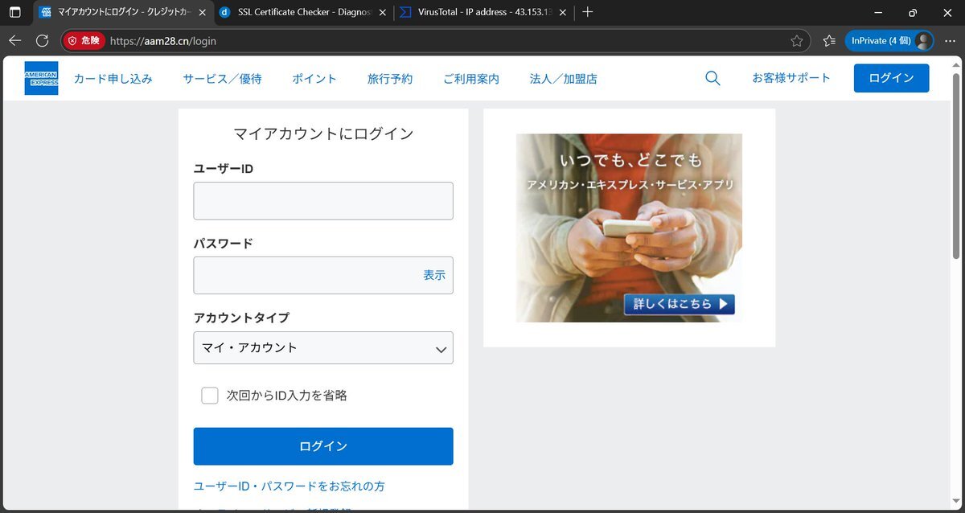The image size is (965, 513).
Task: Select the マイアカウントにログイン browser tab
Action: pos(122,13)
